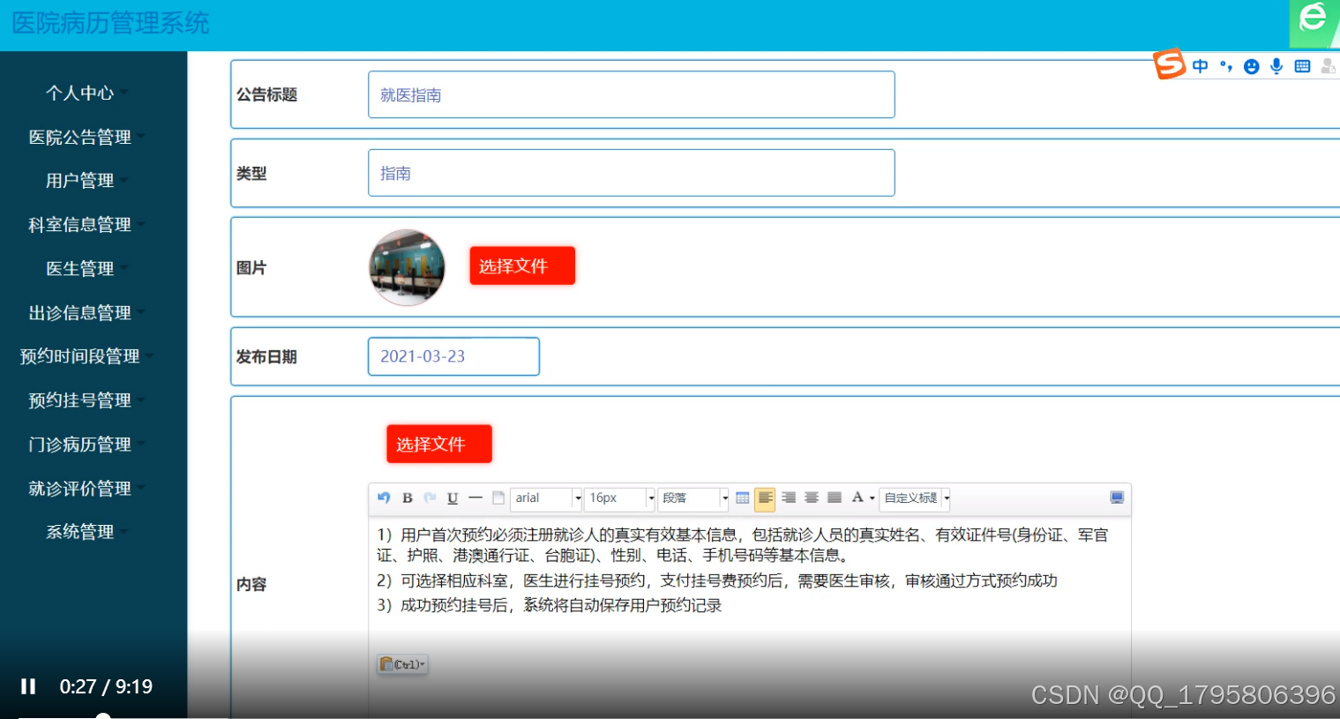Open the soft keyboard from the input bar
1340x719 pixels.
(1302, 66)
